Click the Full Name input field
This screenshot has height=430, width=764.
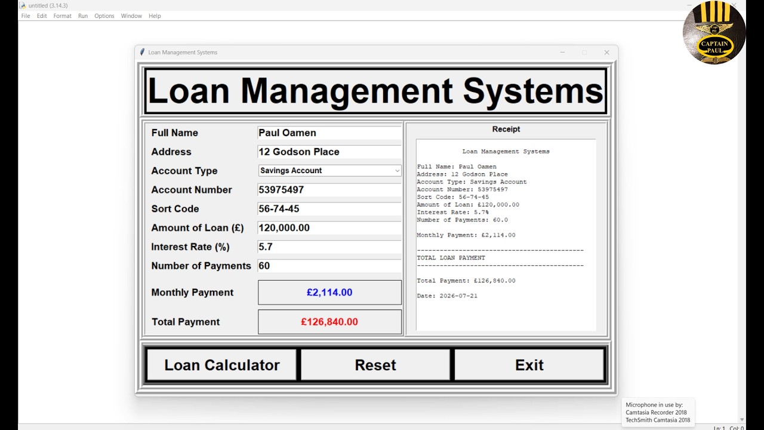pyautogui.click(x=329, y=133)
